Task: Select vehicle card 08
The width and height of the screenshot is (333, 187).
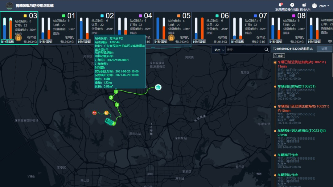Action: click(x=287, y=28)
